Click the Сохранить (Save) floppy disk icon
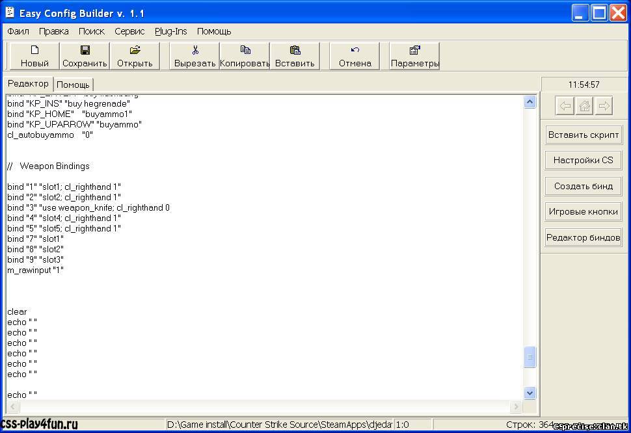 (85, 50)
